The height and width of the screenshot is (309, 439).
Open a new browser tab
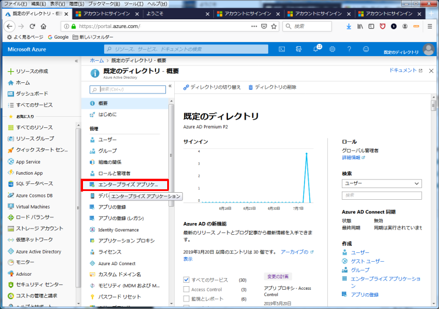[x=431, y=13]
